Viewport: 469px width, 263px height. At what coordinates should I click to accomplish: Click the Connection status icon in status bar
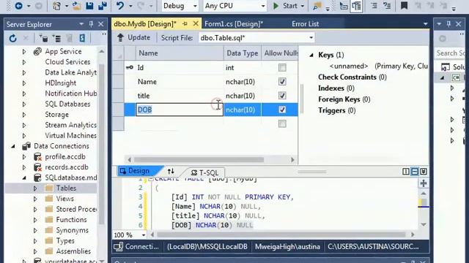119,247
